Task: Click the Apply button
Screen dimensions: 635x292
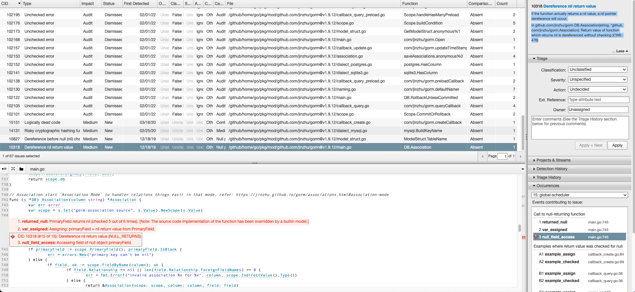Action: pos(617,145)
